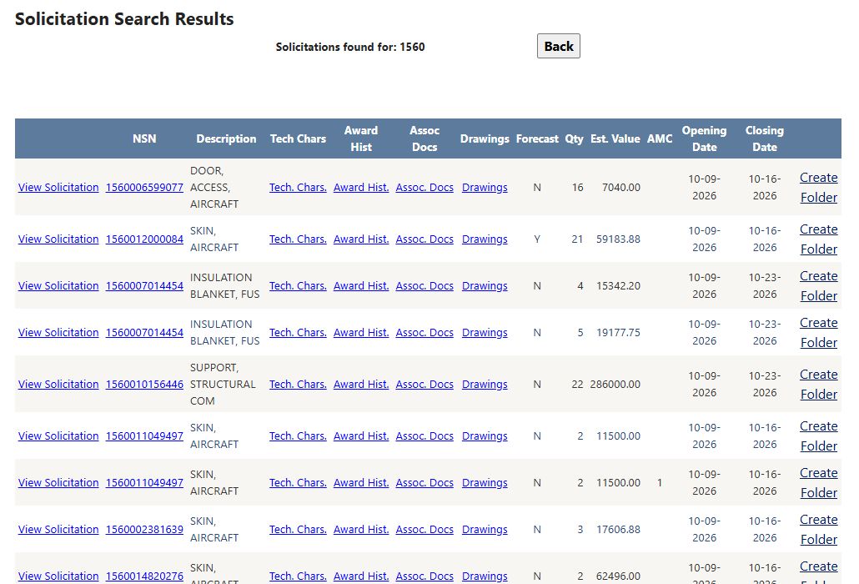Open Drawings for the forecast Y row

pos(485,239)
